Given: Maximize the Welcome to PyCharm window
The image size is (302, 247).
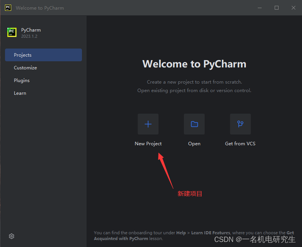Looking at the screenshot, I should 277,8.
